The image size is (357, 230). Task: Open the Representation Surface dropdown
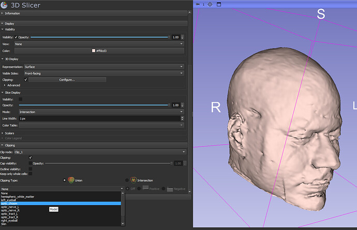(103, 67)
